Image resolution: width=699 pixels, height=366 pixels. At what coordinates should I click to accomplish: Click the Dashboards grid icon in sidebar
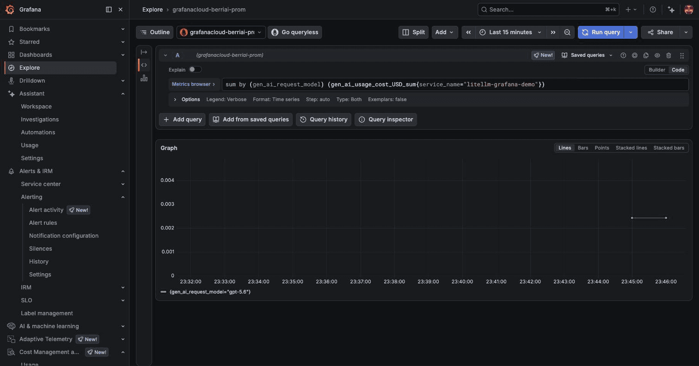coord(11,55)
